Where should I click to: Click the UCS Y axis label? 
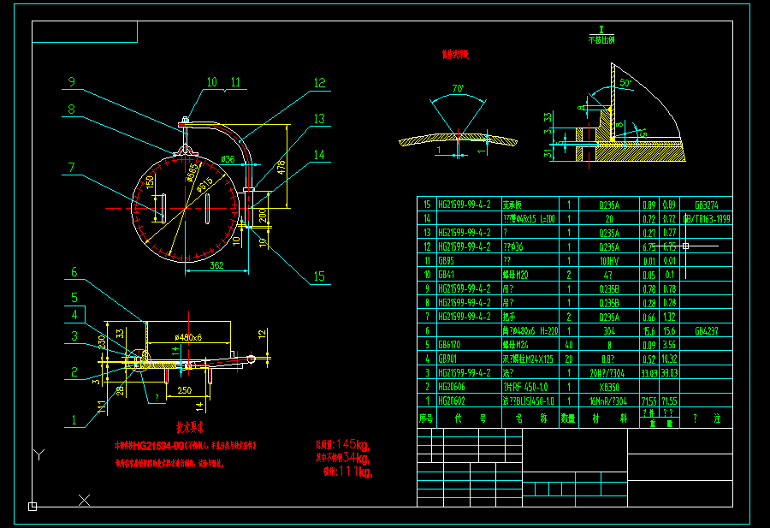click(x=38, y=454)
